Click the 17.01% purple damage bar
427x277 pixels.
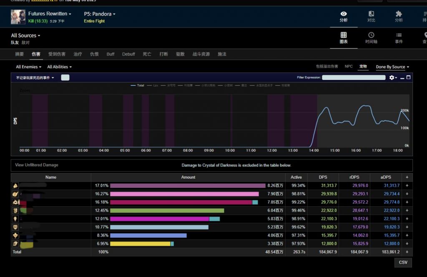tap(188, 186)
